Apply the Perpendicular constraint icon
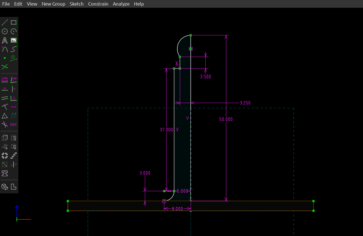The width and height of the screenshot is (363, 236). click(14, 98)
